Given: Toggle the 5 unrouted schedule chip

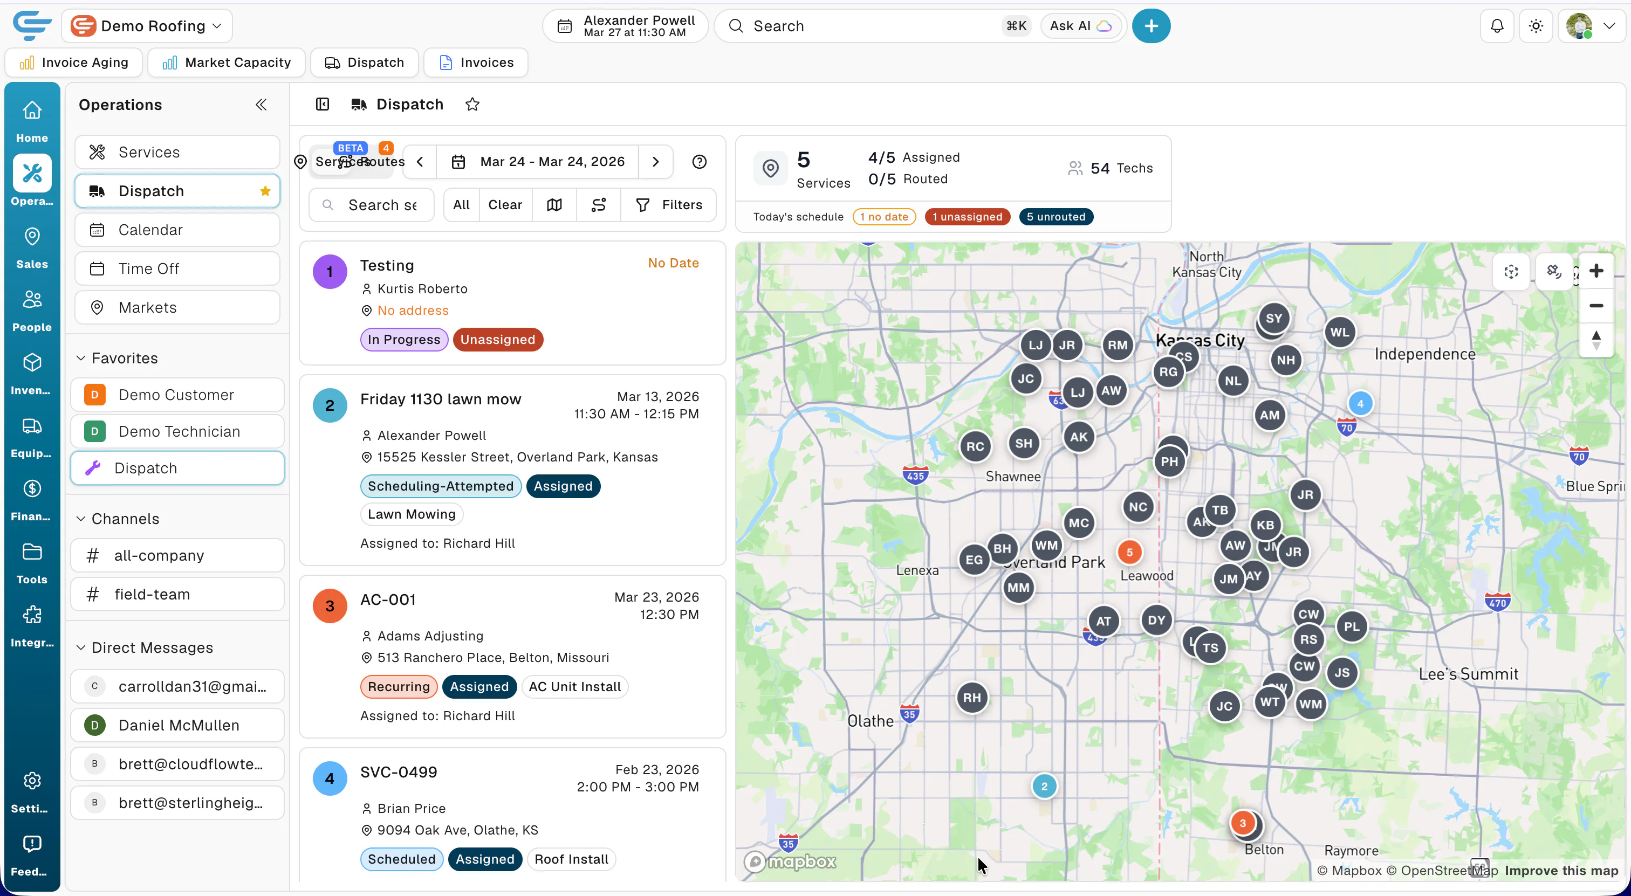Looking at the screenshot, I should point(1056,217).
